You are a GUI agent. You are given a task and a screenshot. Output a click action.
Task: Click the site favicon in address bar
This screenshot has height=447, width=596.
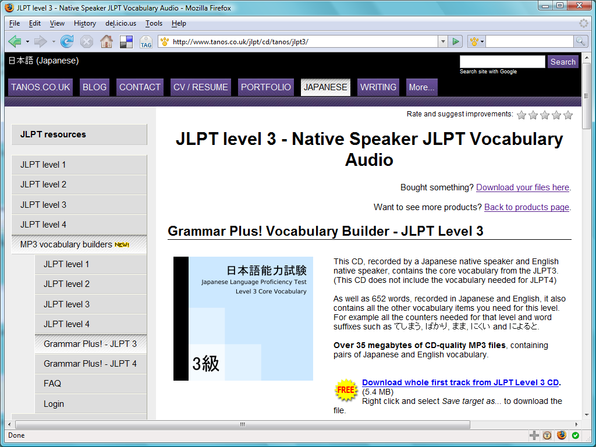coord(165,41)
